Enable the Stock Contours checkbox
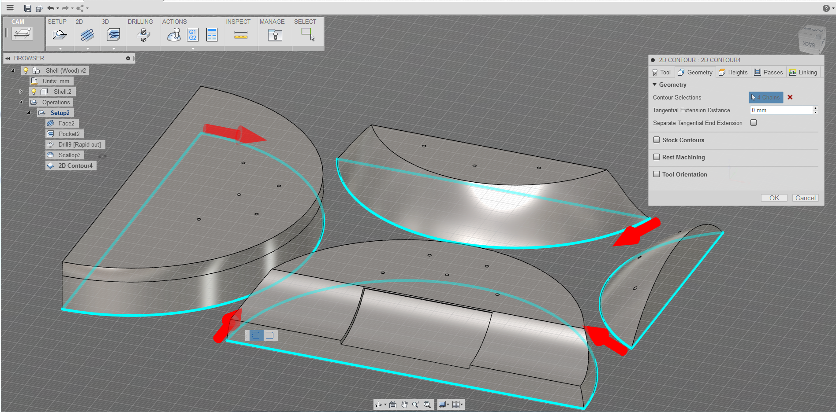Image resolution: width=836 pixels, height=412 pixels. [x=657, y=140]
